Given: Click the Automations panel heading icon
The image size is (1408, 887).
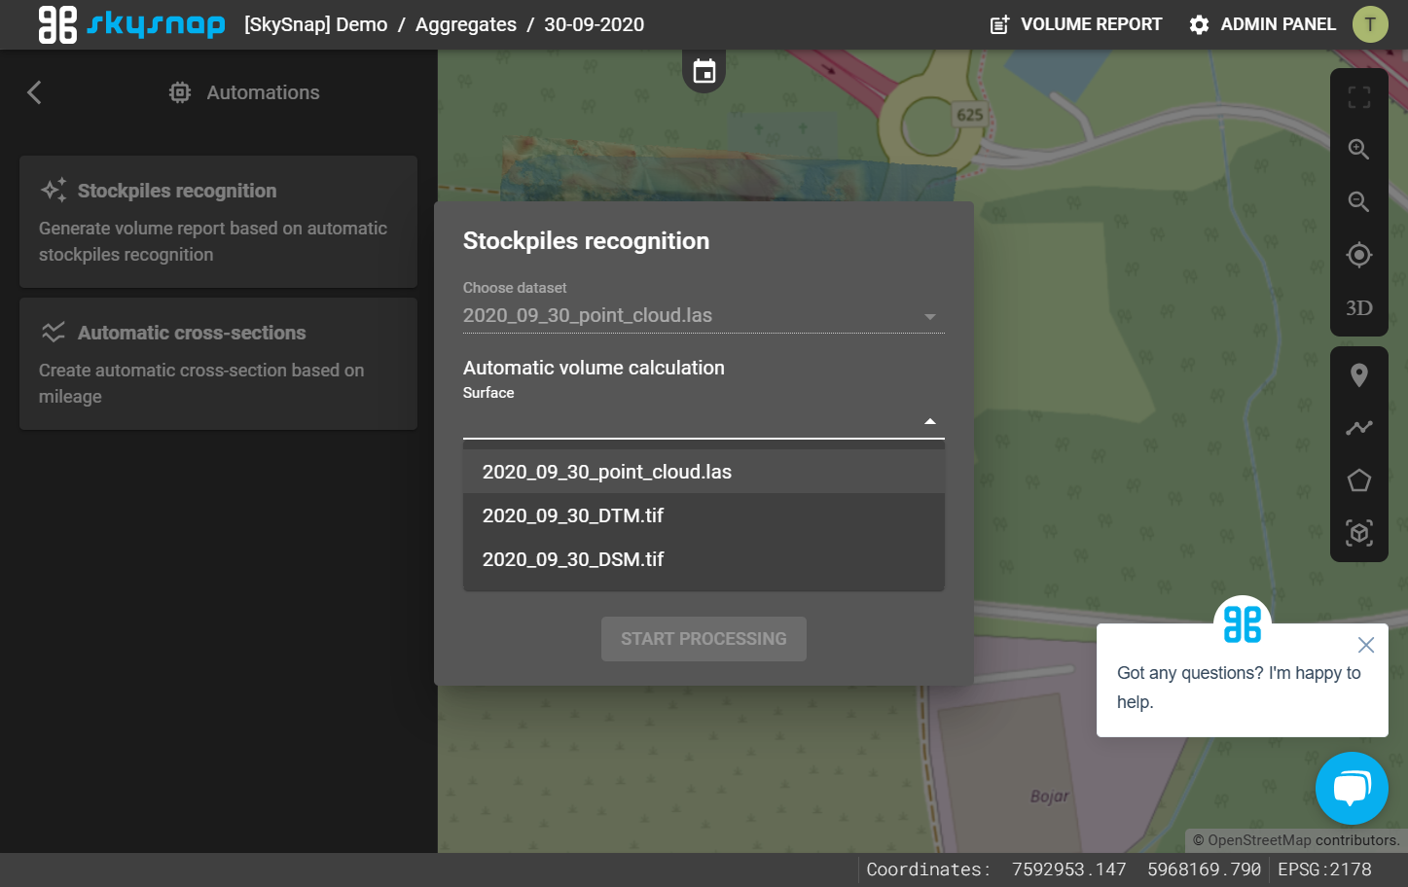Looking at the screenshot, I should [180, 92].
